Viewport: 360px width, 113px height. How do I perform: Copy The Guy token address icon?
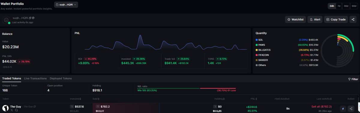click(x=35, y=106)
